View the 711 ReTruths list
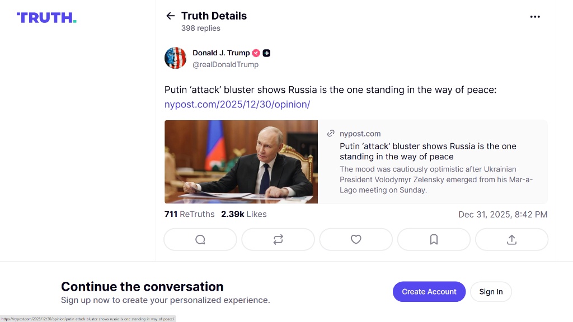This screenshot has width=573, height=322. [189, 214]
